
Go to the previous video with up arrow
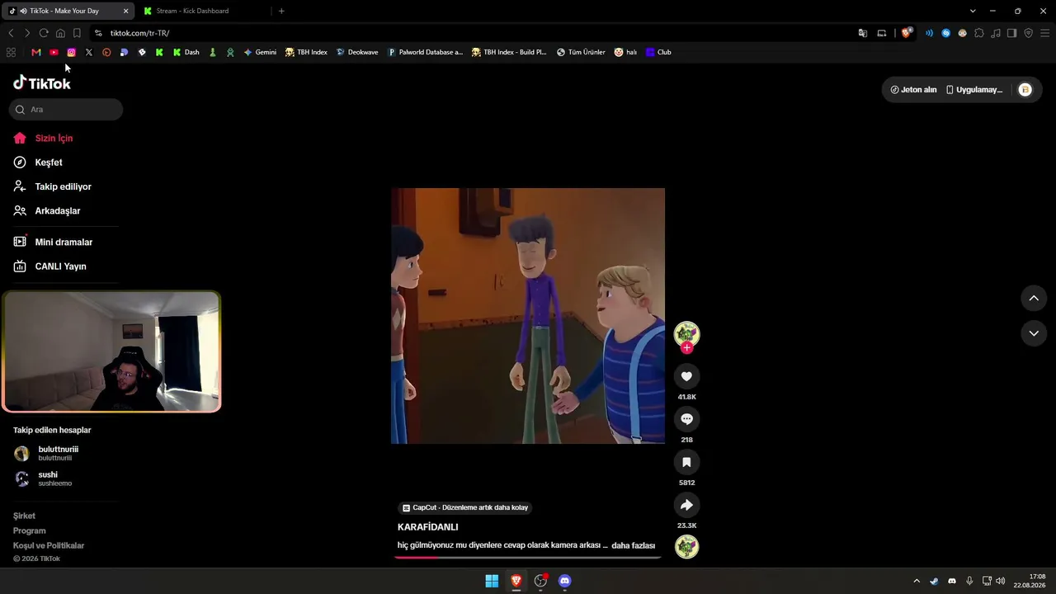click(1034, 298)
